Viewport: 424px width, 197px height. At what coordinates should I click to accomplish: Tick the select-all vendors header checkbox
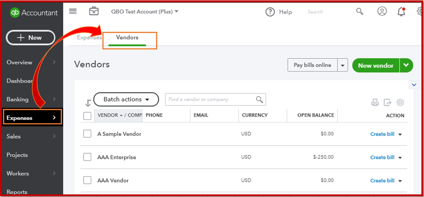[x=87, y=116]
